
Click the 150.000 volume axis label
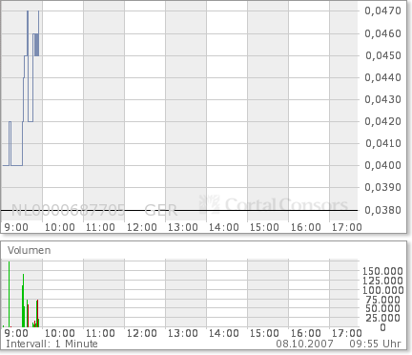[x=383, y=271]
